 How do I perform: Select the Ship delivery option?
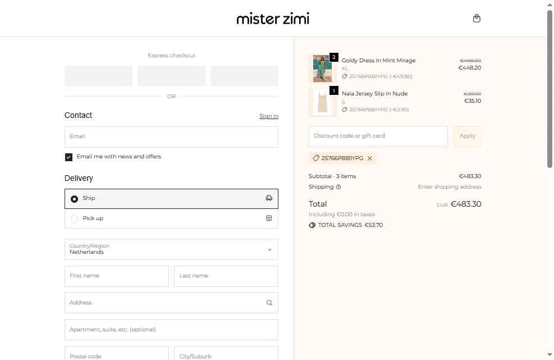click(171, 199)
